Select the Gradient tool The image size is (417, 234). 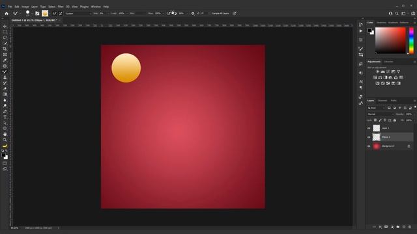(x=5, y=94)
